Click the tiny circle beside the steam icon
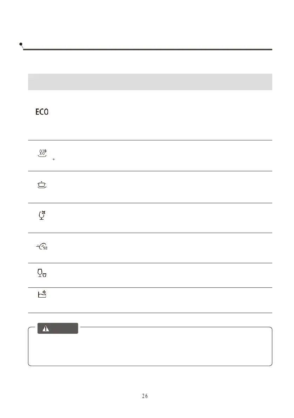This screenshot has height=418, width=294. pos(53,160)
